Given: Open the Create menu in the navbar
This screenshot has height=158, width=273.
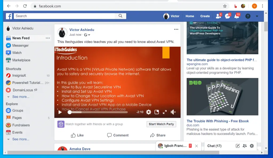Looking at the screenshot, I should [x=205, y=16].
